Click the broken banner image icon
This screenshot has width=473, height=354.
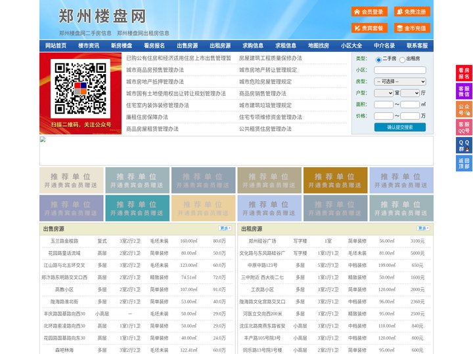tap(43, 140)
